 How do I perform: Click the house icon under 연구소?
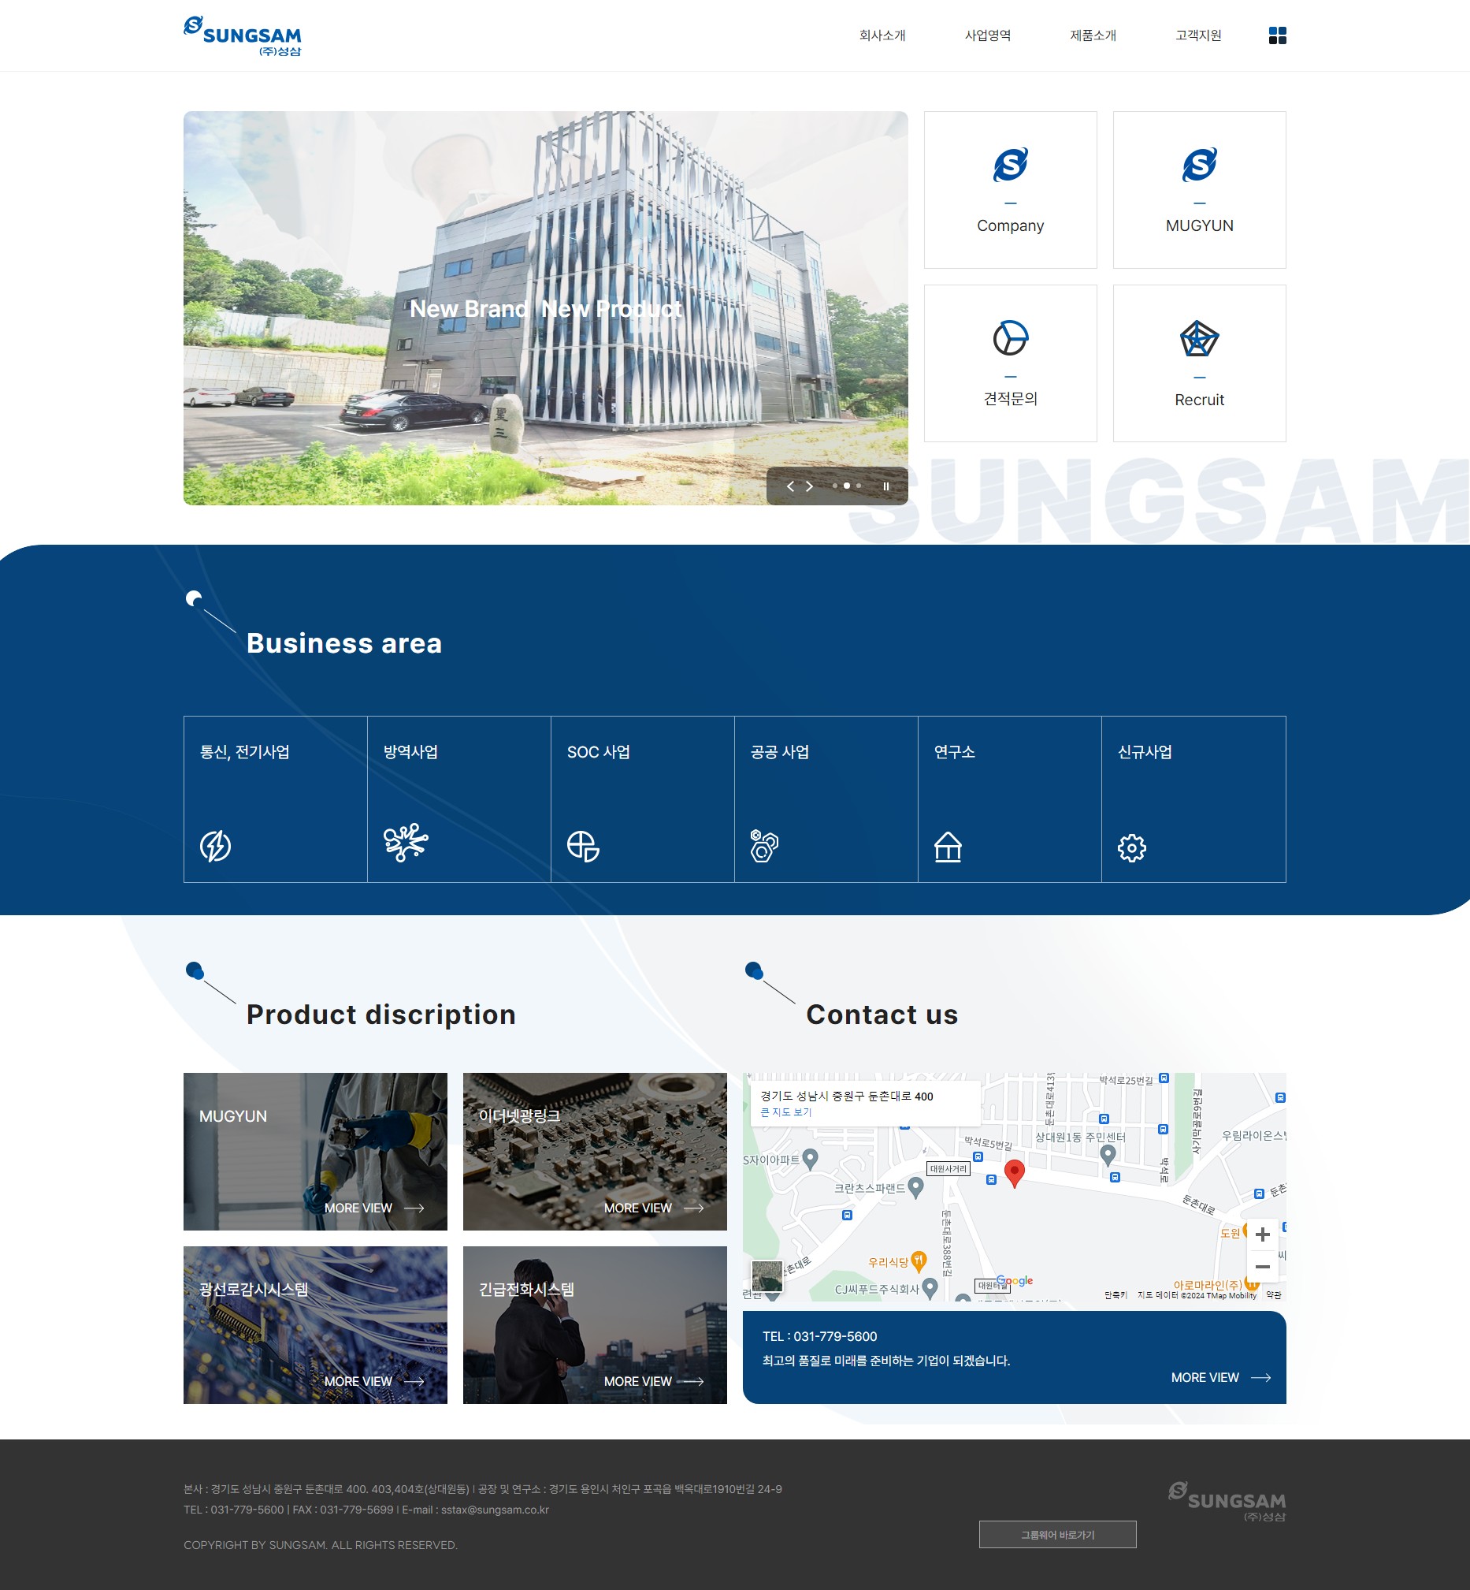(948, 846)
